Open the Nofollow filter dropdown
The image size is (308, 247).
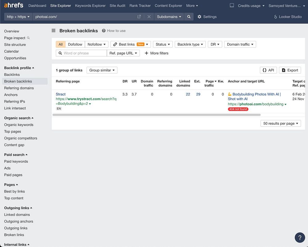pos(96,44)
